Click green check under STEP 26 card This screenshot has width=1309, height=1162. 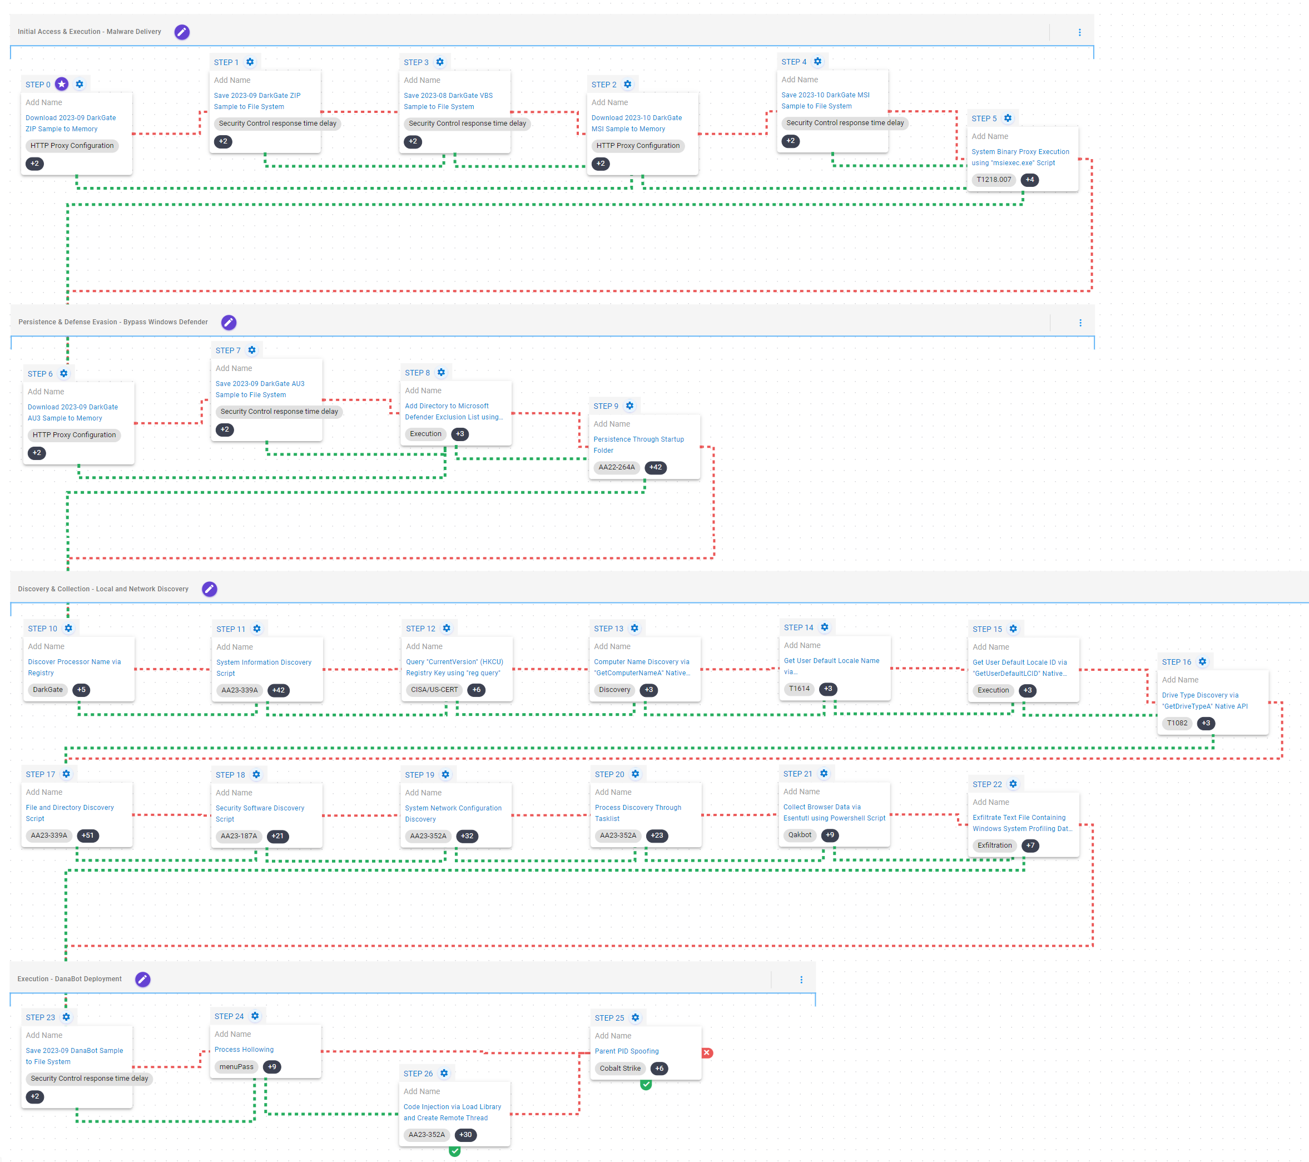[x=455, y=1151]
